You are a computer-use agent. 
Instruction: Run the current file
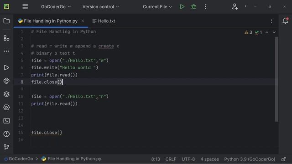tap(182, 7)
